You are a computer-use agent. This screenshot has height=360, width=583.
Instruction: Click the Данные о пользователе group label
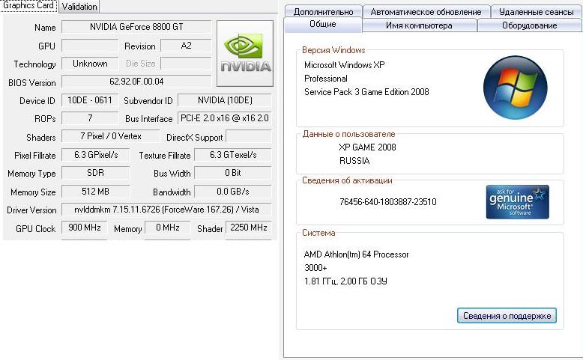tap(348, 134)
